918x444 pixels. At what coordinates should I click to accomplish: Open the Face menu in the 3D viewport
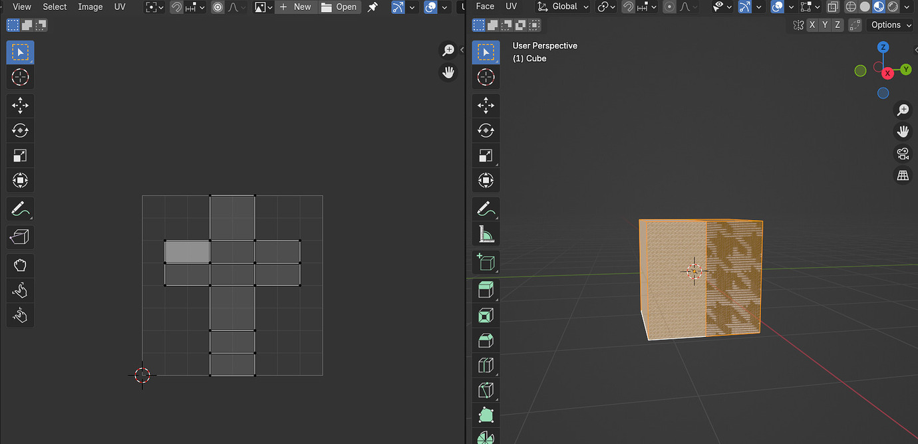point(484,7)
